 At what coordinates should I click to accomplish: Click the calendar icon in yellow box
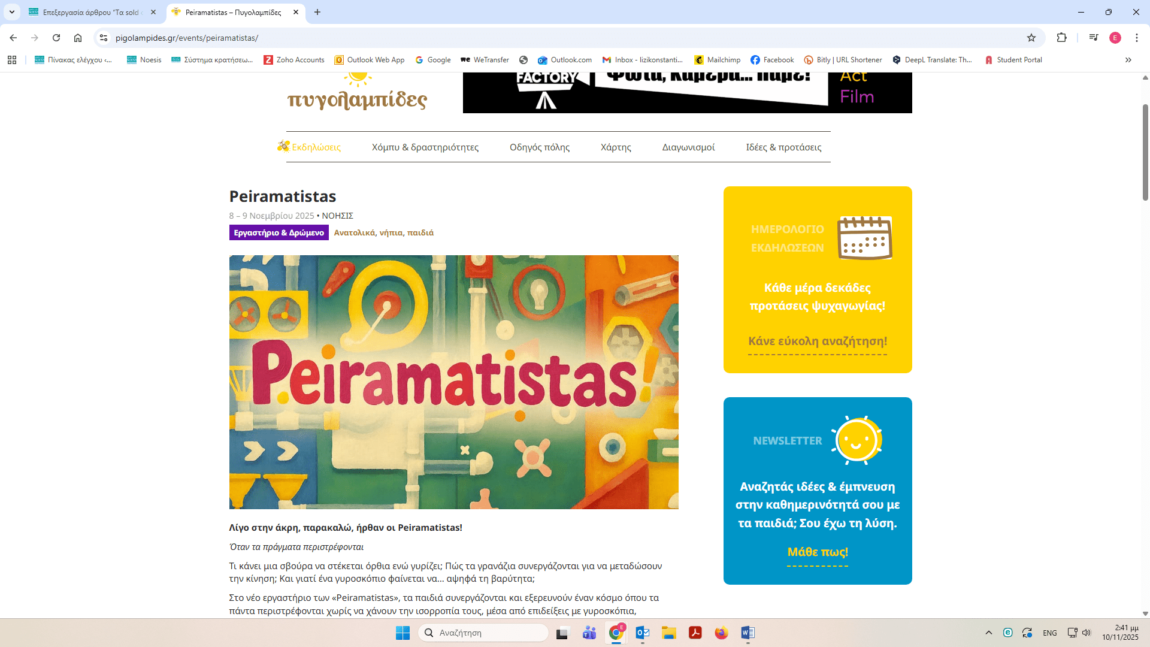coord(864,238)
